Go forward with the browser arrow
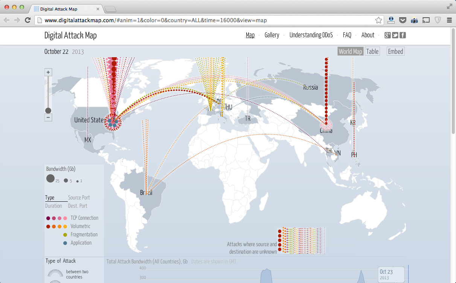The image size is (456, 283). click(x=17, y=20)
